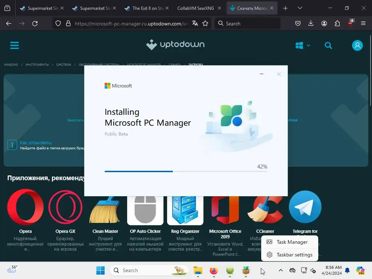
Task: Open the Firefox account icon
Action: point(324,23)
